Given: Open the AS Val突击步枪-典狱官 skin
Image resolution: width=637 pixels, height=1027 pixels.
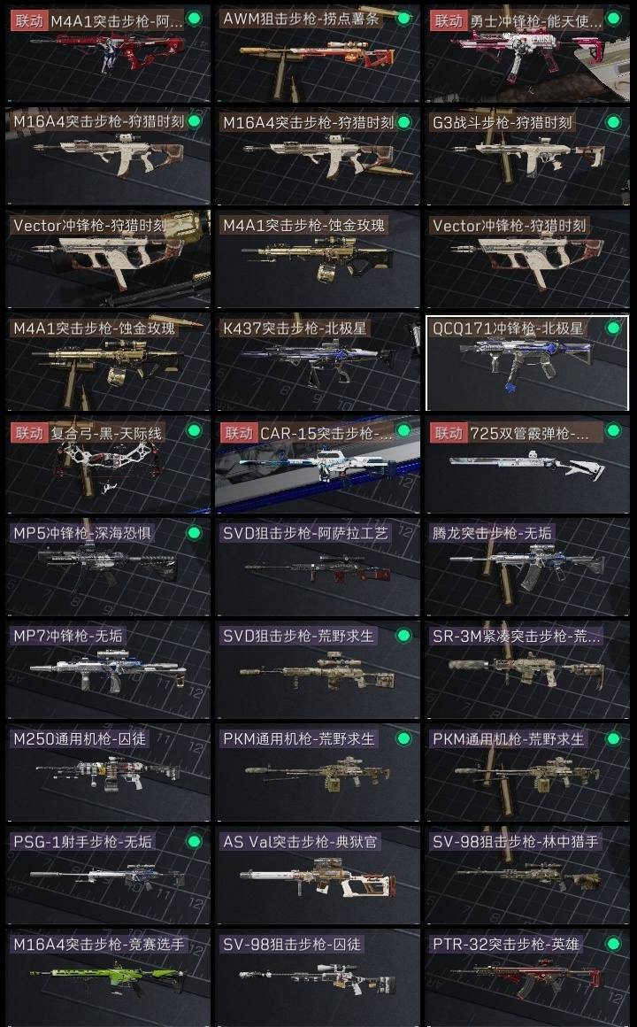Looking at the screenshot, I should click(x=318, y=876).
